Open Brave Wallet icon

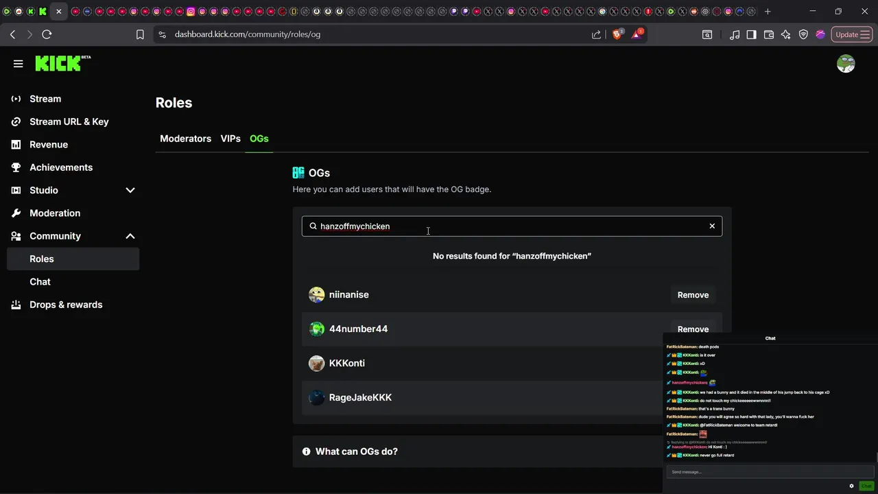click(769, 34)
